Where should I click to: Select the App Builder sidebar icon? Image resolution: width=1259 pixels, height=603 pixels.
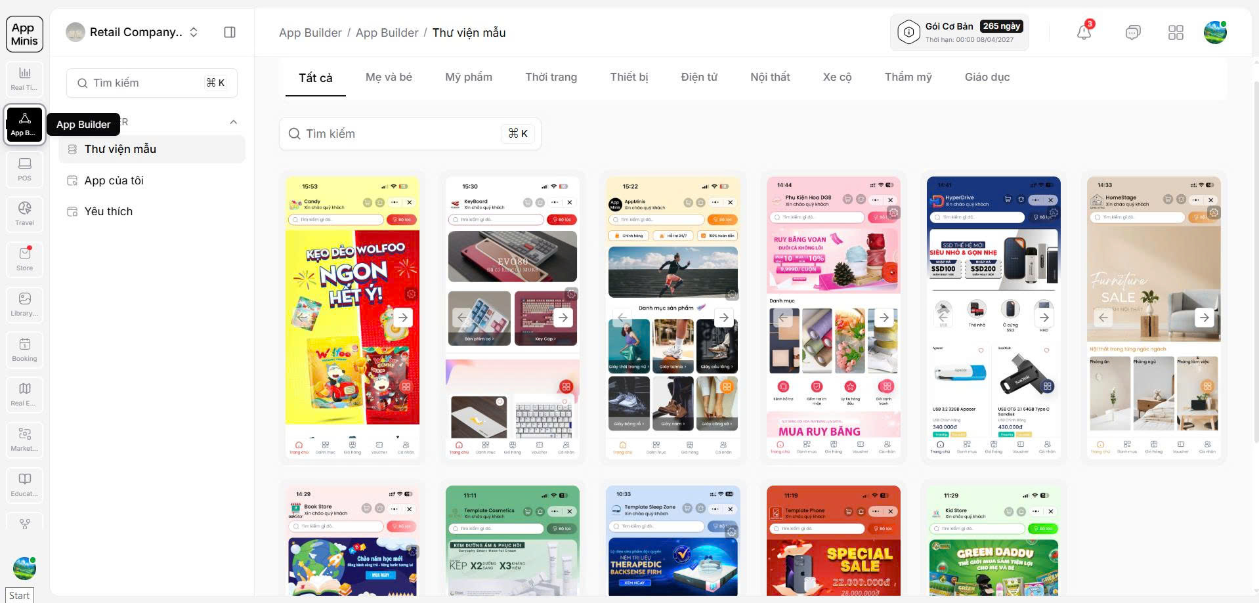[24, 124]
